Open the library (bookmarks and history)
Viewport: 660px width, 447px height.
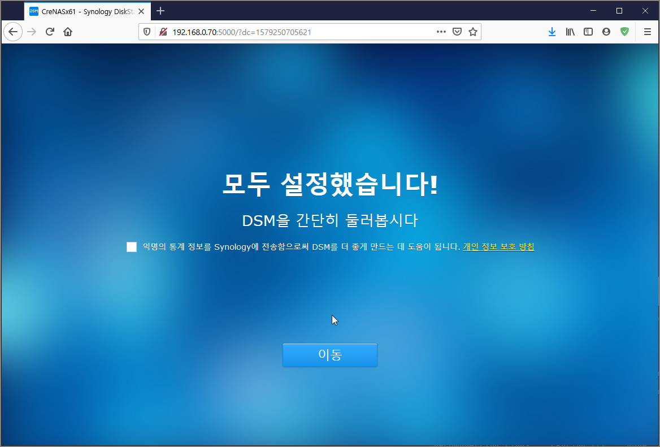570,32
